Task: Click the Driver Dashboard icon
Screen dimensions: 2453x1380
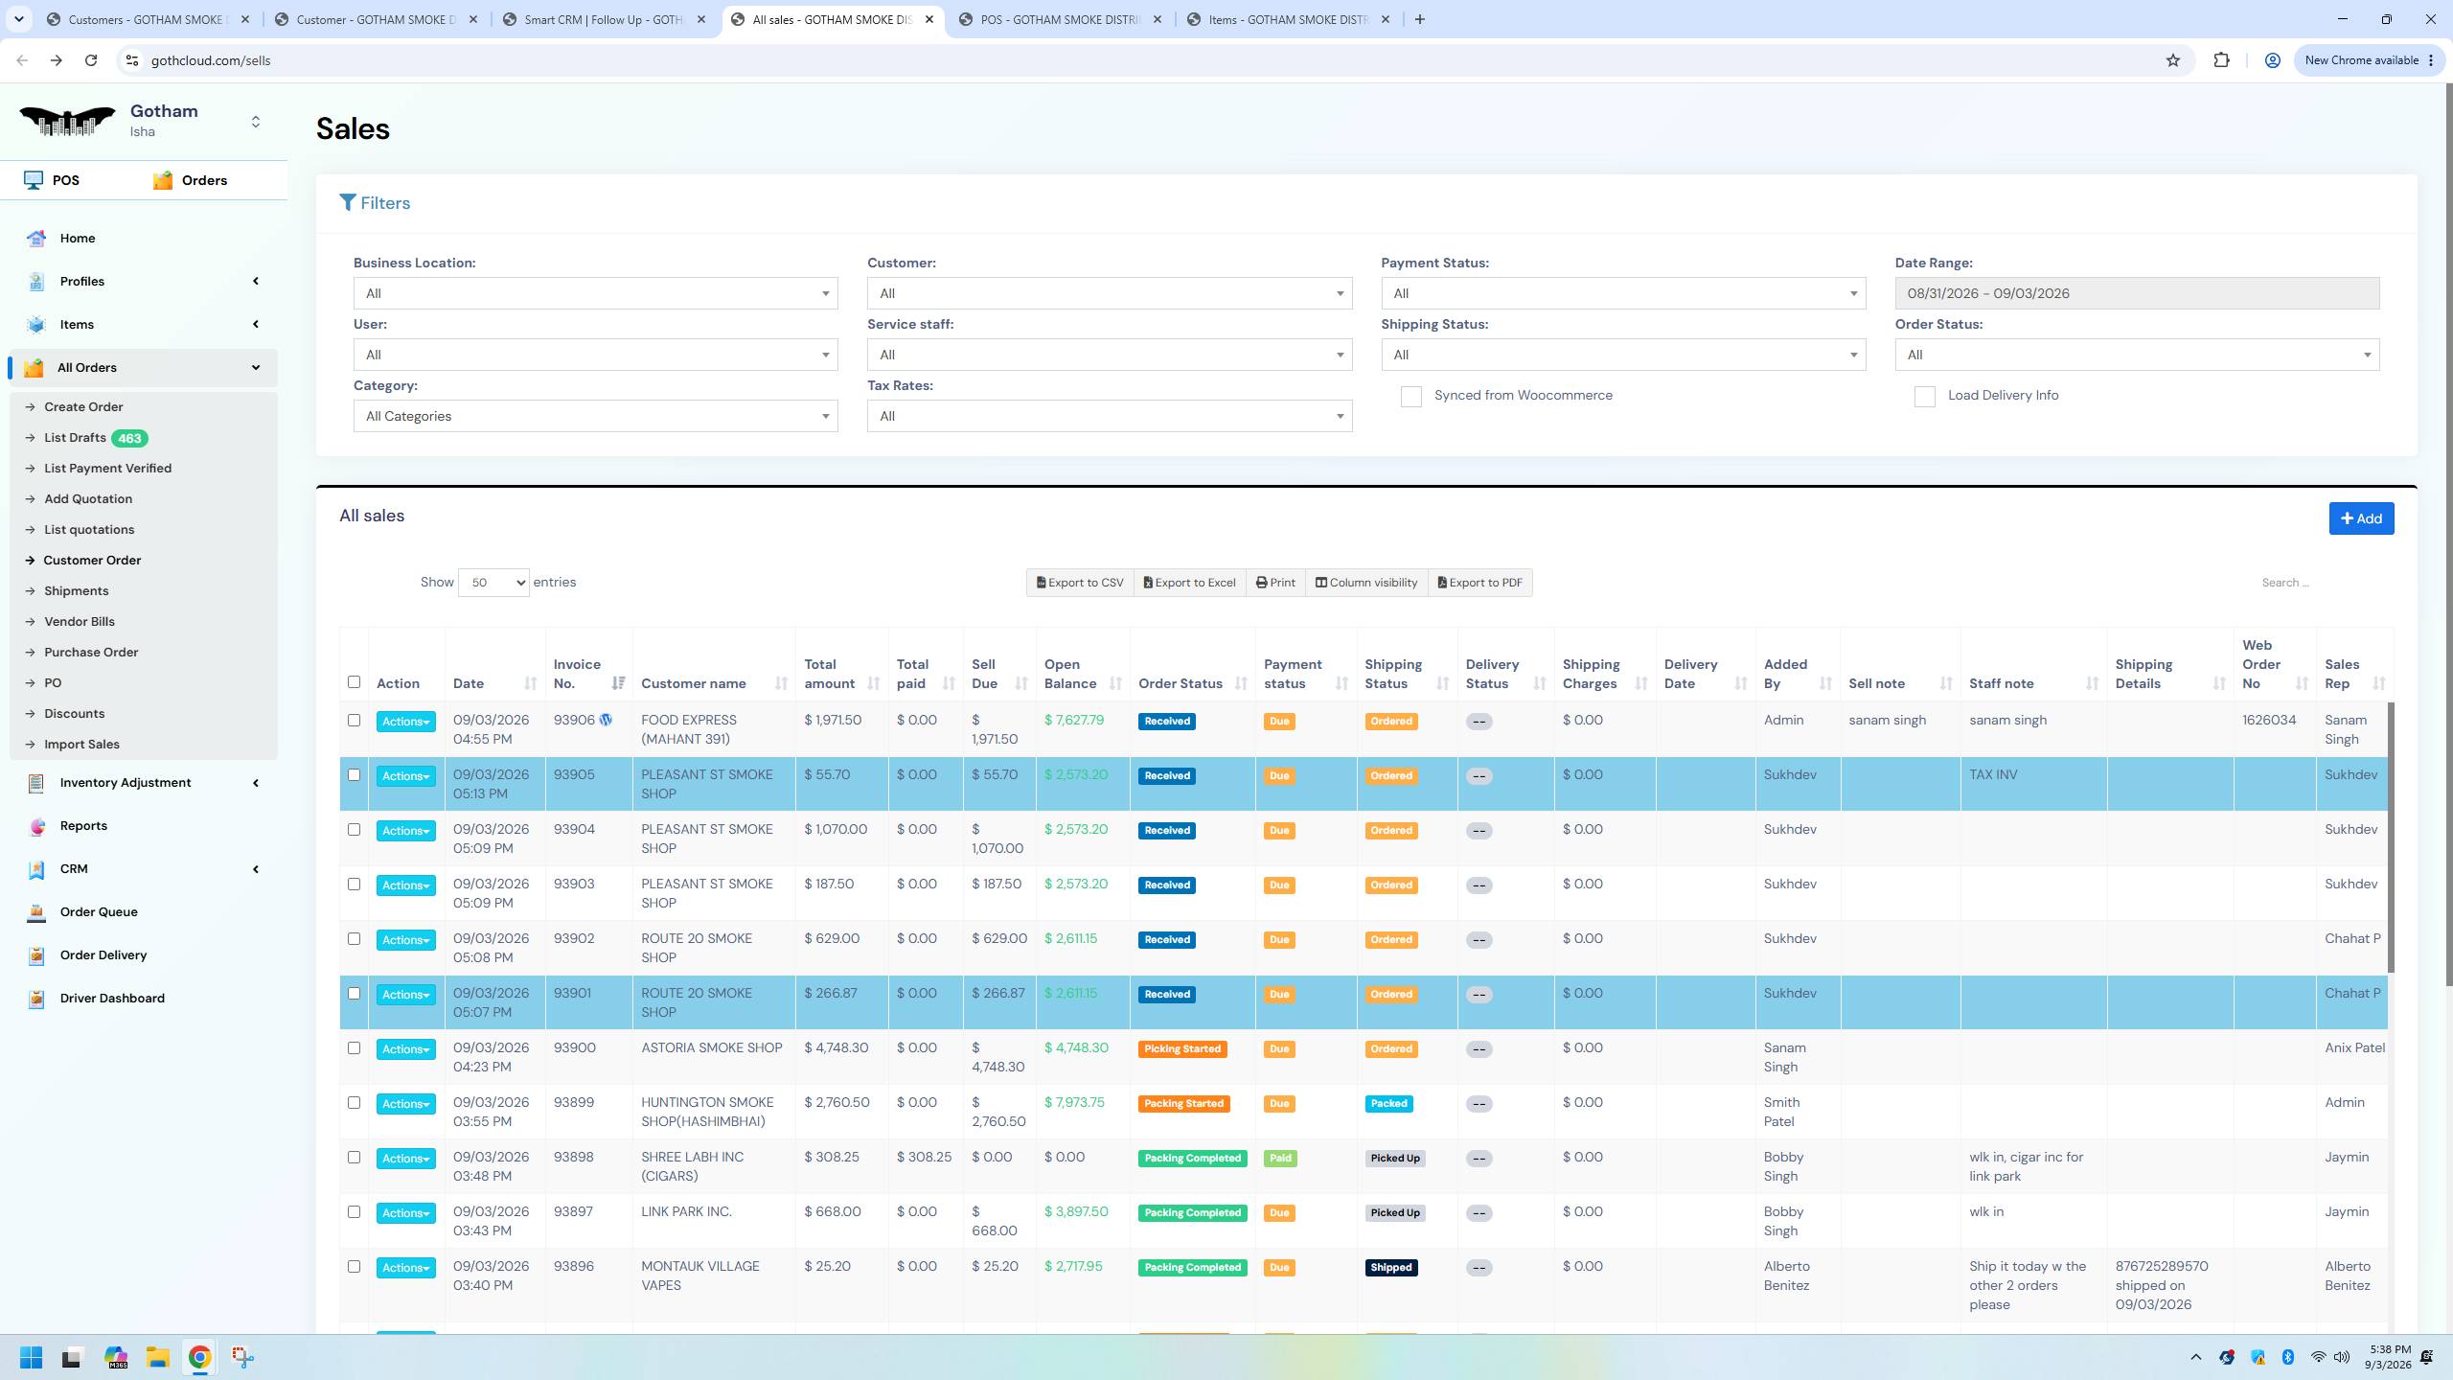Action: [x=36, y=999]
